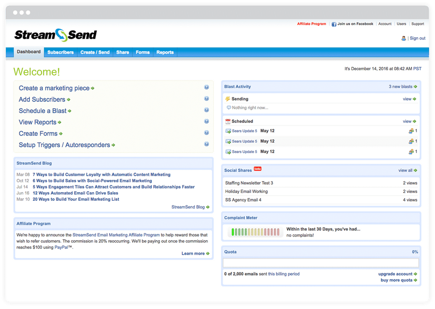Click the envelope icon of the third Sears Update 5 row
The height and width of the screenshot is (309, 435).
coord(228,152)
